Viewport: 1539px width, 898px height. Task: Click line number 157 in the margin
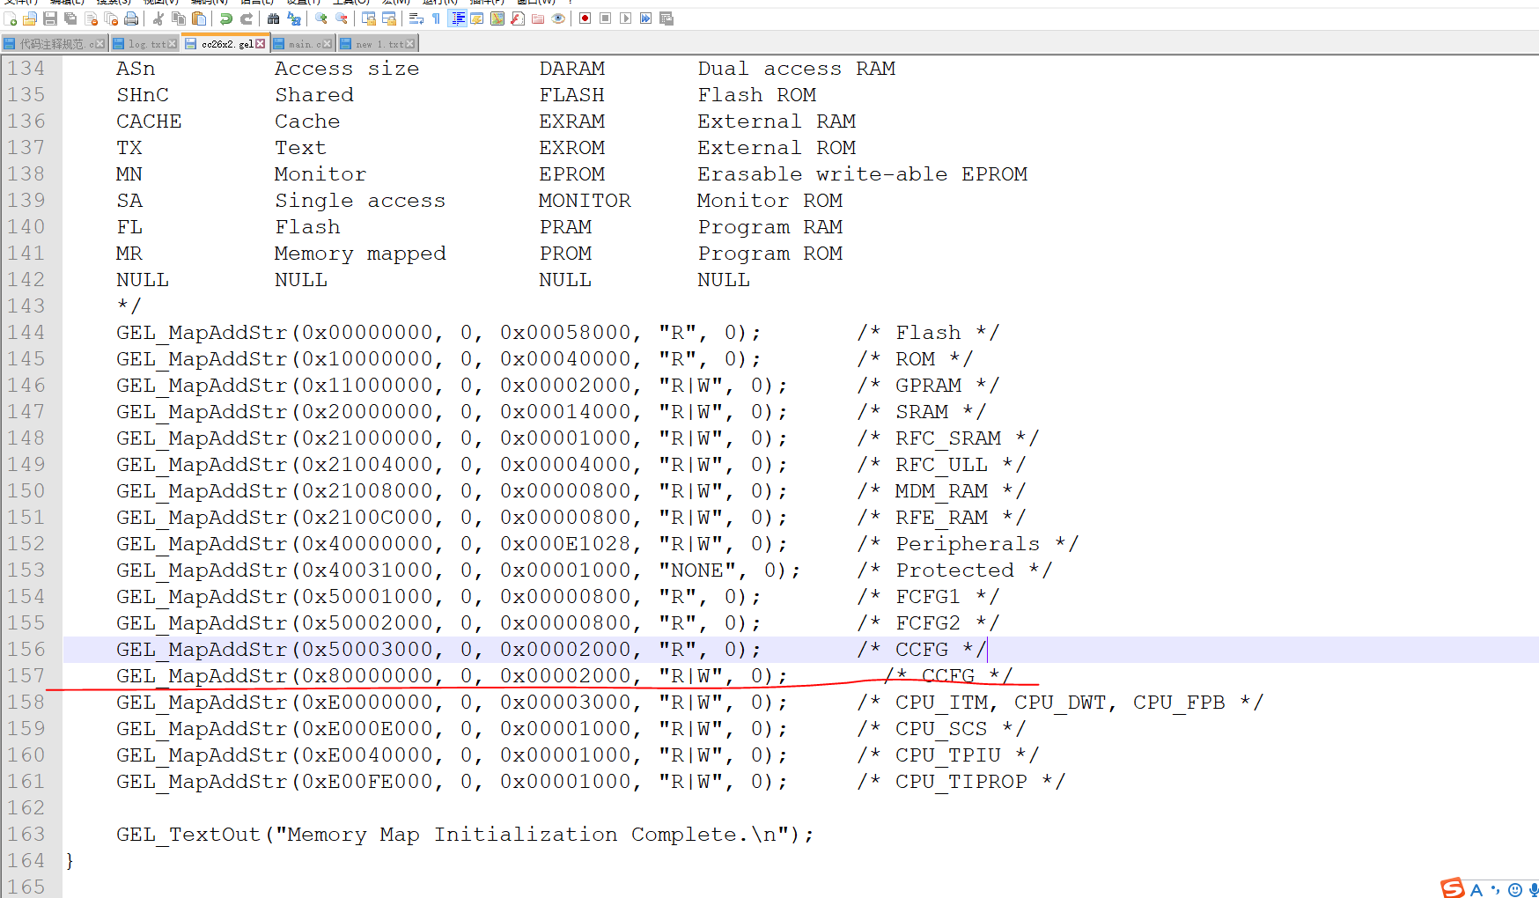26,676
